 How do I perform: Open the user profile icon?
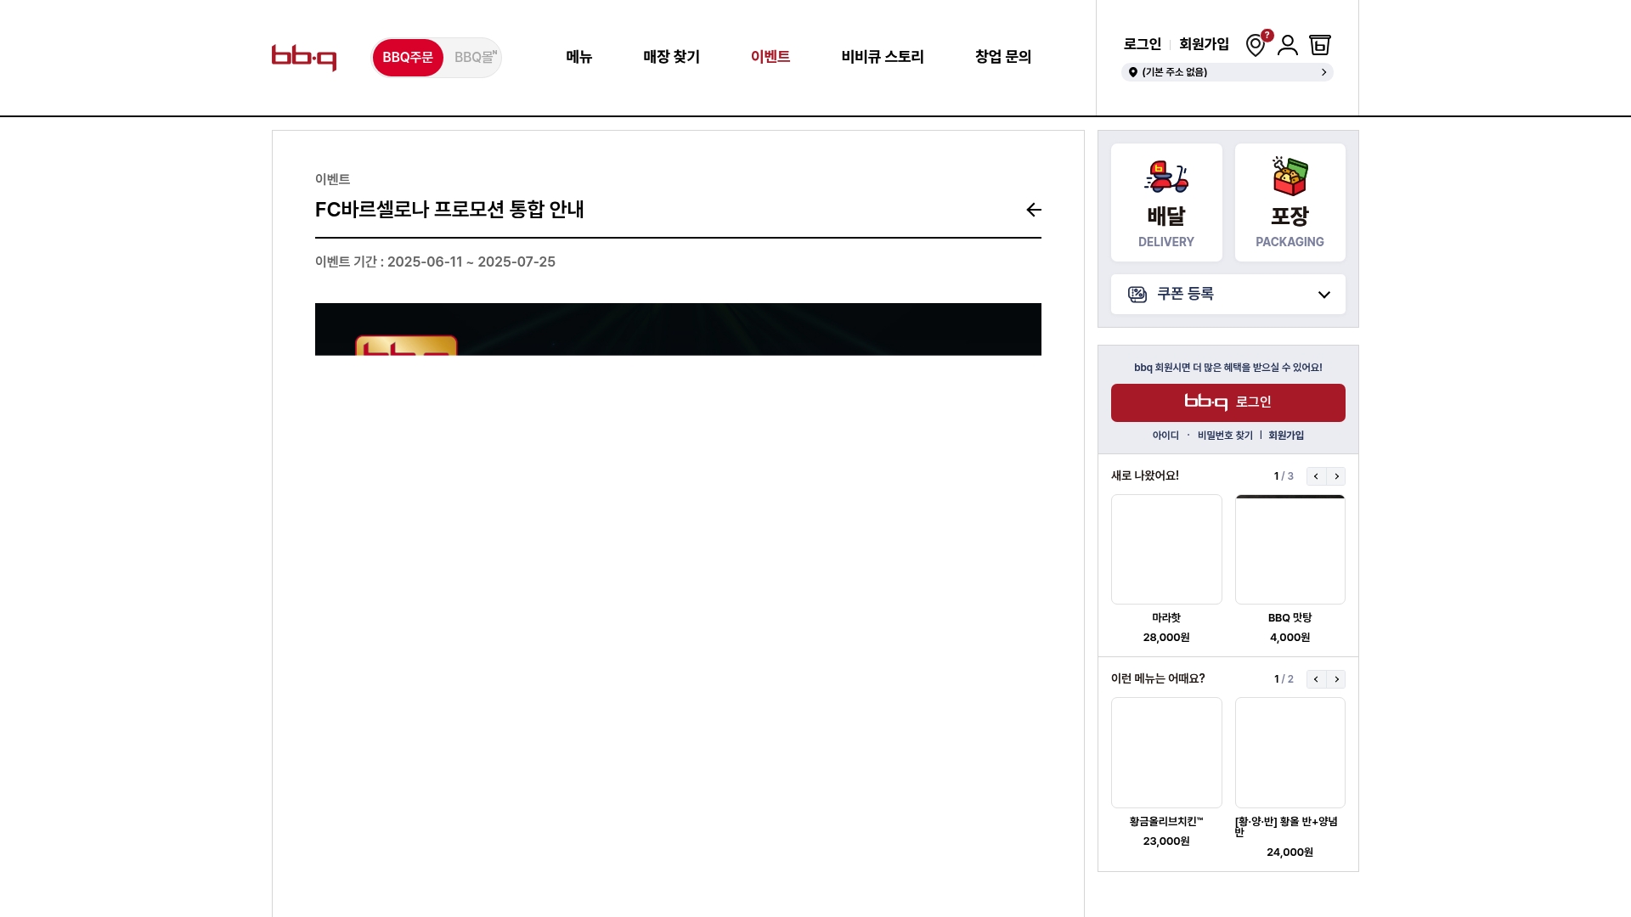click(x=1288, y=45)
